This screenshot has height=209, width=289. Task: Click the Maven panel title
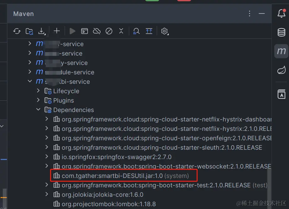pos(23,14)
